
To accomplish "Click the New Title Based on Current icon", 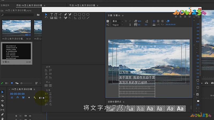I will click(108, 21).
